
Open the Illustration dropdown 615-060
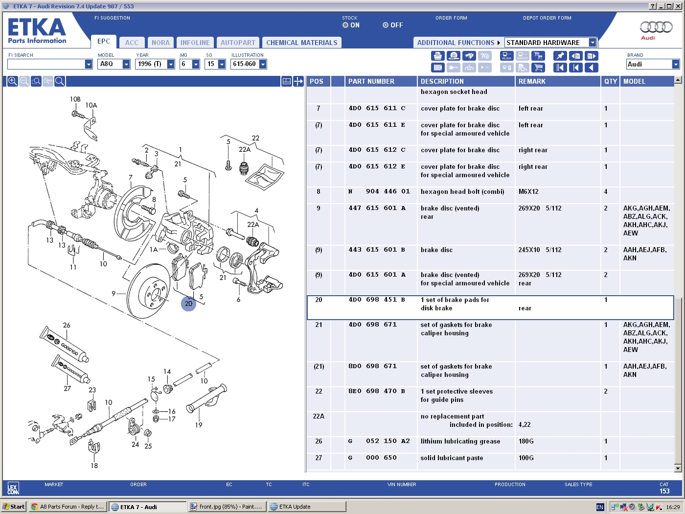tap(263, 64)
